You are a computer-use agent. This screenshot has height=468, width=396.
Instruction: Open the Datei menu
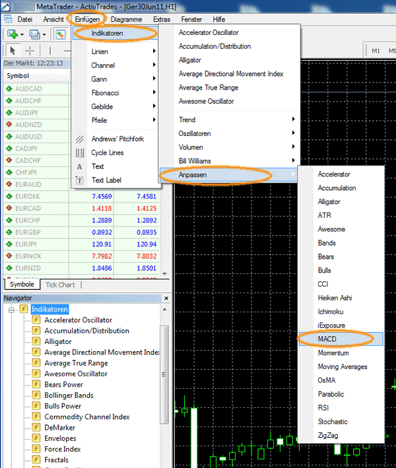pyautogui.click(x=25, y=19)
